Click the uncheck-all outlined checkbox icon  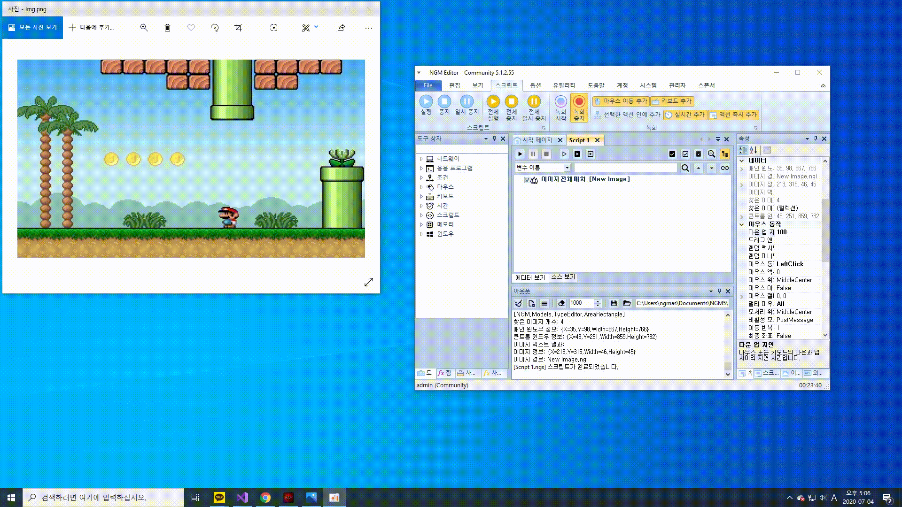click(x=685, y=154)
